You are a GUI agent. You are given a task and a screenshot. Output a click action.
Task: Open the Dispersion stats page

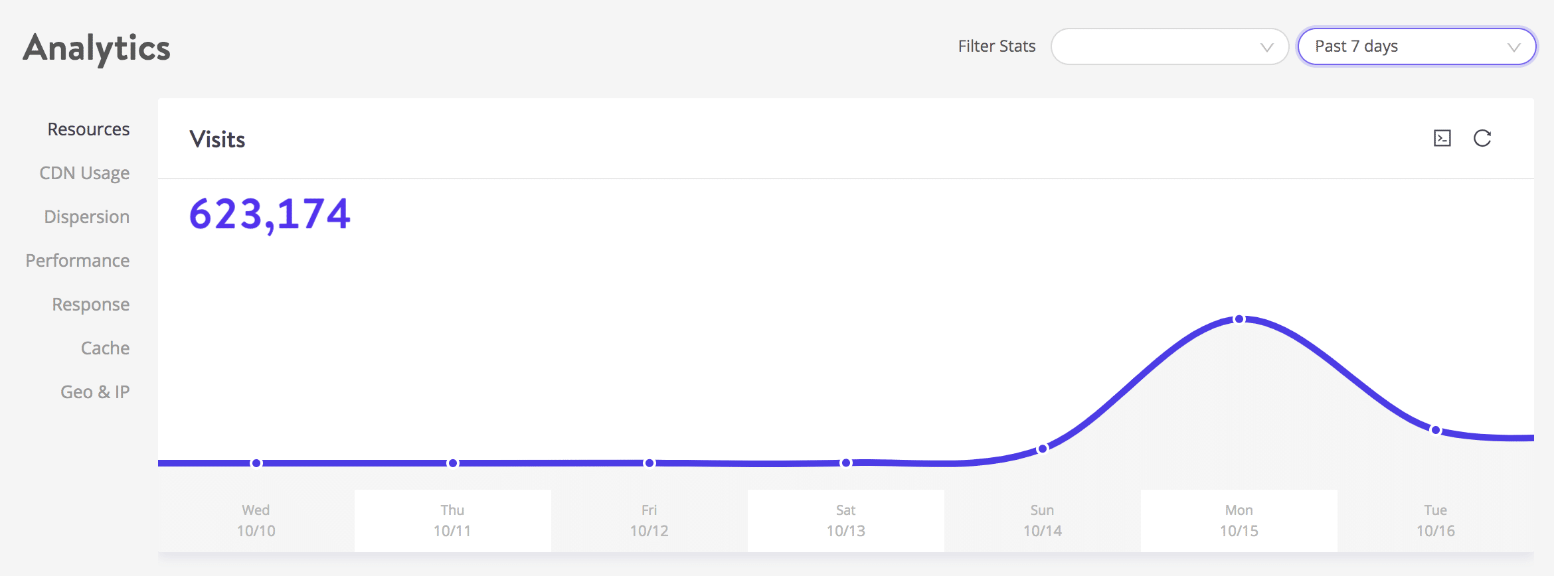click(x=86, y=216)
